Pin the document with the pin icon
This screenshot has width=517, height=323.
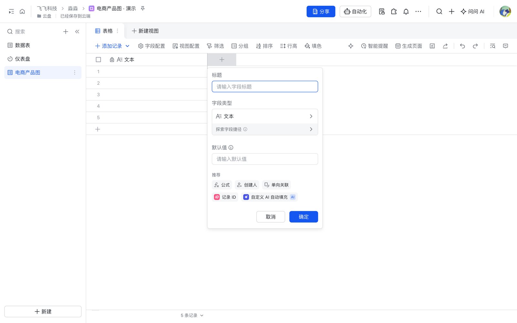coord(142,8)
